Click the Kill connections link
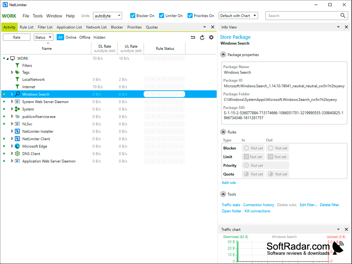Screen dimensions: 352x264 257,211
